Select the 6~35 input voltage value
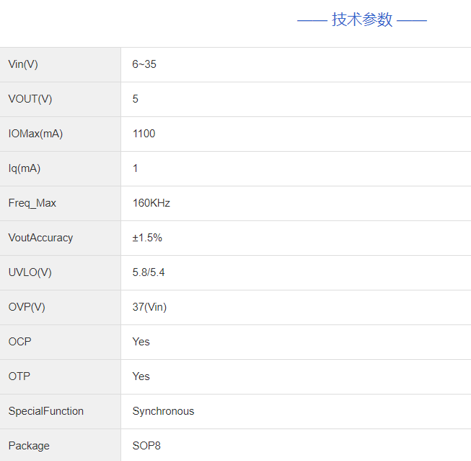The width and height of the screenshot is (471, 461). 144,64
